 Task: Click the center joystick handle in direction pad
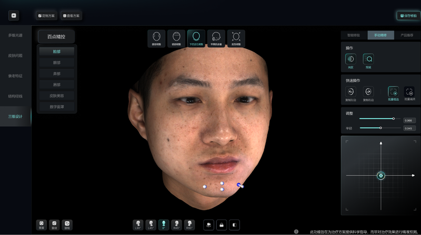pos(380,176)
